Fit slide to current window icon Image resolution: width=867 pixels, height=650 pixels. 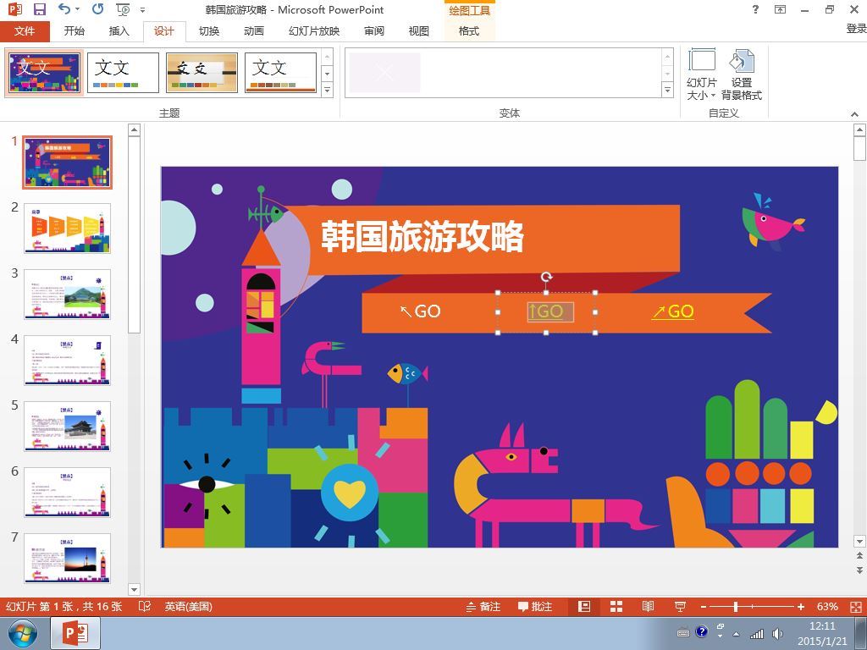point(855,607)
